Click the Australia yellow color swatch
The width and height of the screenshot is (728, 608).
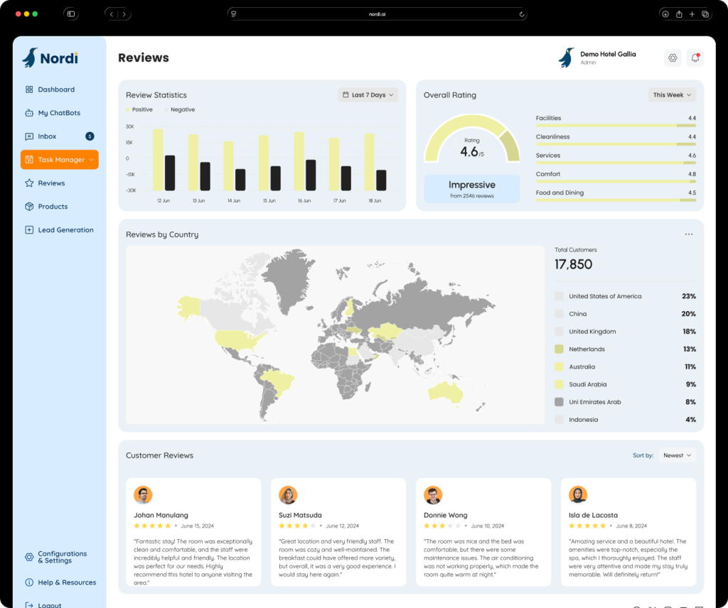(559, 367)
